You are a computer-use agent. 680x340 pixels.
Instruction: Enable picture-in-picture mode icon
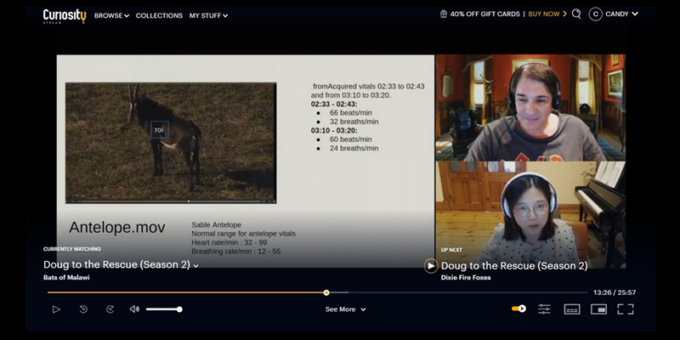click(598, 309)
